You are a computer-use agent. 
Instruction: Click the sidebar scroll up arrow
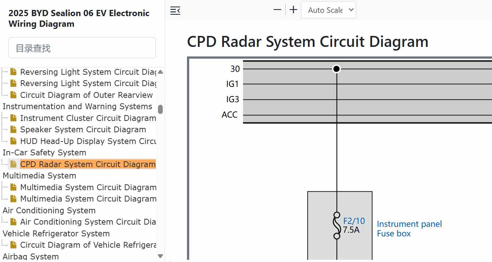pos(160,72)
